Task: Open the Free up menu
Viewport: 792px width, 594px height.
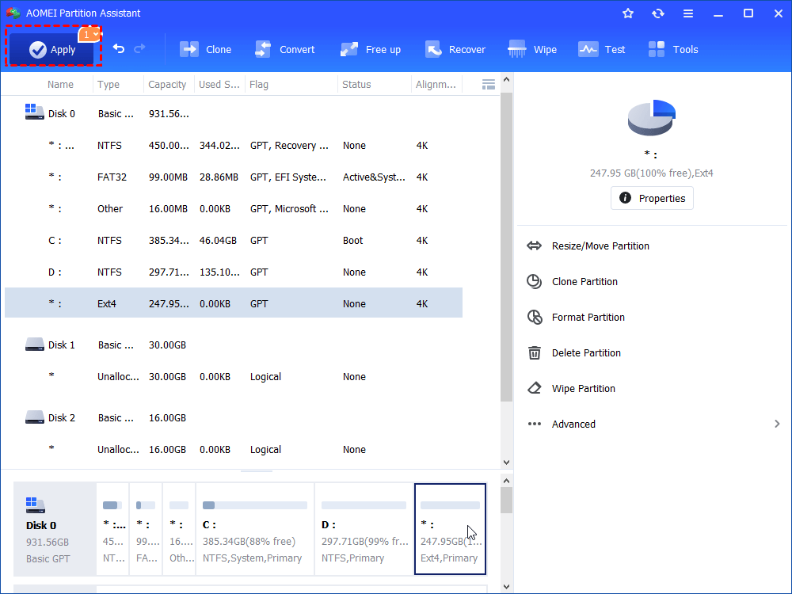Action: (371, 49)
